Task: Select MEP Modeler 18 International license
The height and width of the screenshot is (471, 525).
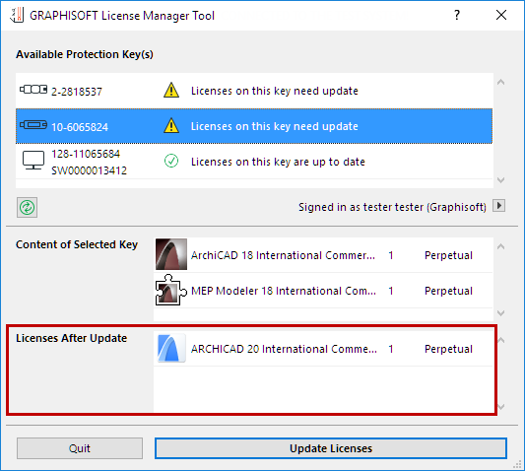Action: click(x=284, y=291)
